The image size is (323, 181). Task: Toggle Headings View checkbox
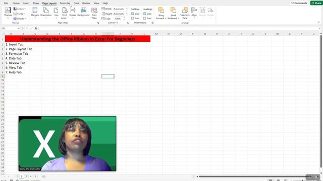point(145,14)
